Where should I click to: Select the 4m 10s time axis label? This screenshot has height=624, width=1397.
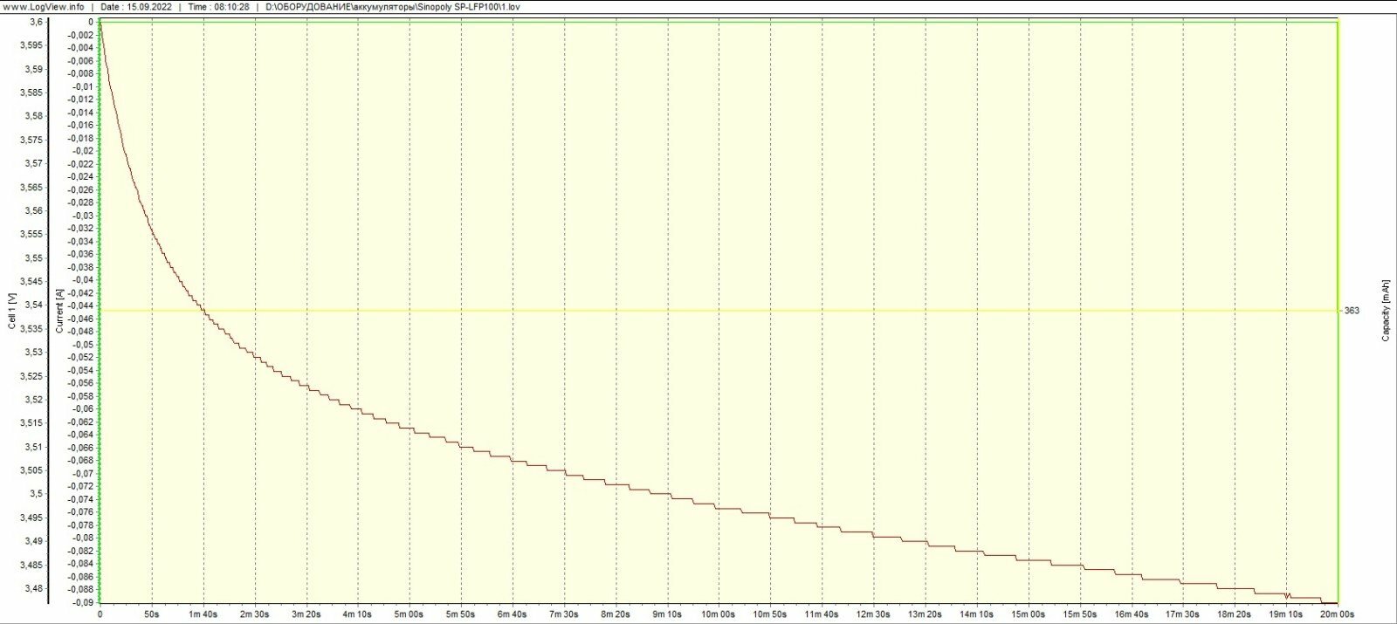click(358, 614)
